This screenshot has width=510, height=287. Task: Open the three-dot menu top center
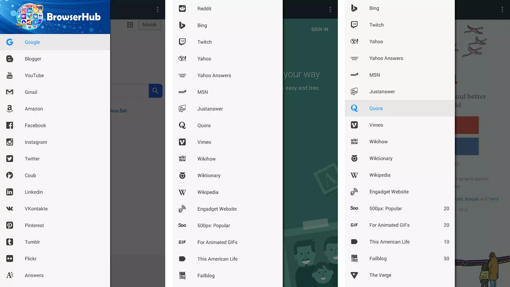pos(330,10)
